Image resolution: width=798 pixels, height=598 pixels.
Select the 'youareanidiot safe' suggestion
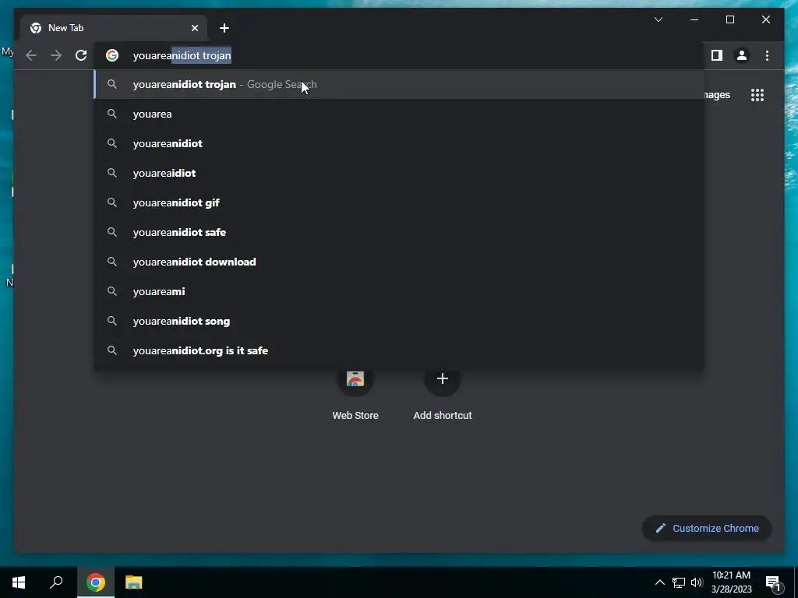tap(399, 232)
